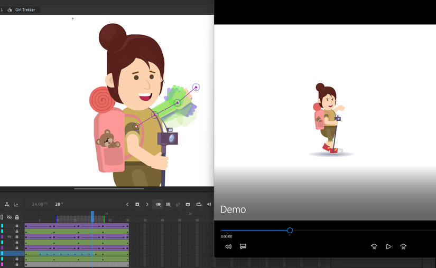Screen dimensions: 436x268
Task: Skip forward 30 seconds in video
Action: (x=403, y=246)
